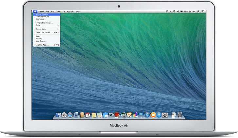Launch Safari from the dock

pos(70,115)
